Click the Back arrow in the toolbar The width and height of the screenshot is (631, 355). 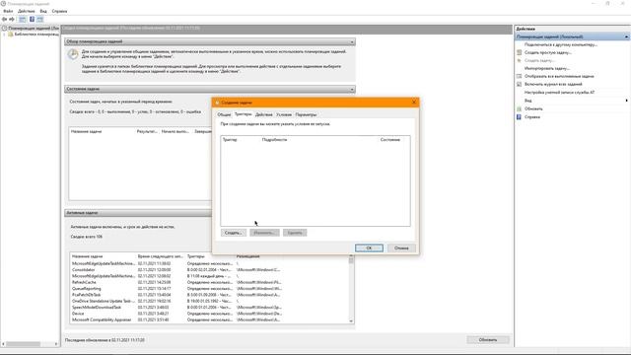point(4,20)
